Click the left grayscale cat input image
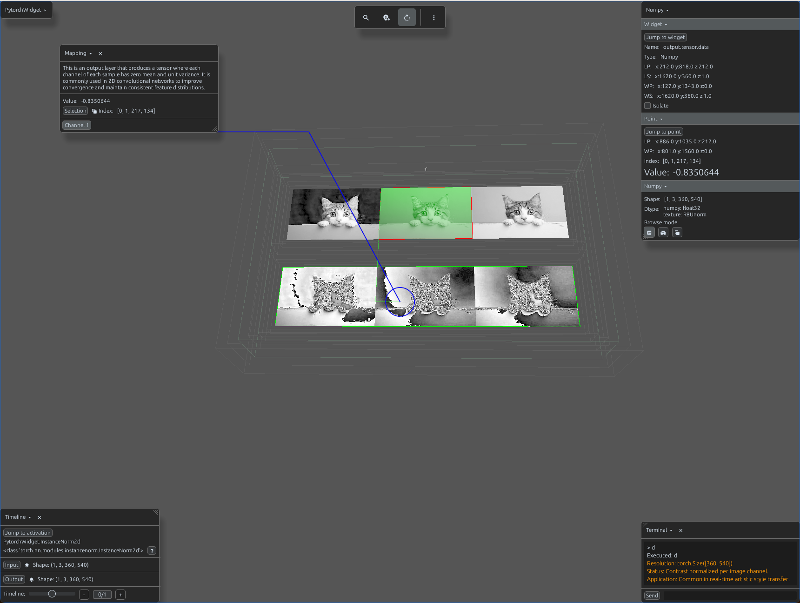The width and height of the screenshot is (800, 603). click(x=334, y=214)
